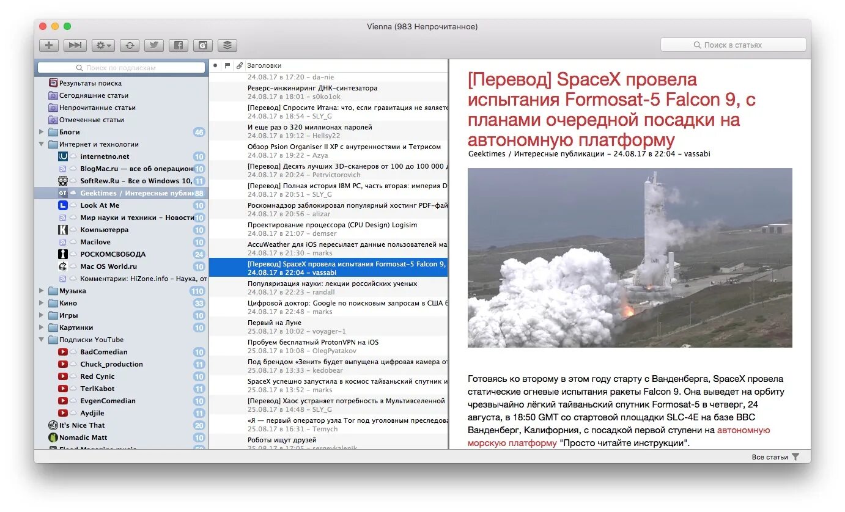Expand the 'Кино' folder triangle
The height and width of the screenshot is (512, 845).
click(42, 303)
